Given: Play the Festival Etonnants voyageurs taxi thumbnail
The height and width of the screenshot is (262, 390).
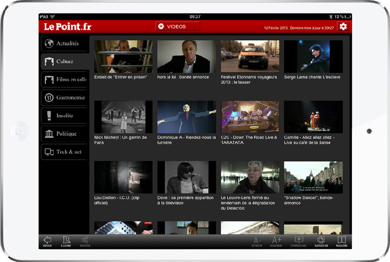Looking at the screenshot, I should [x=250, y=56].
